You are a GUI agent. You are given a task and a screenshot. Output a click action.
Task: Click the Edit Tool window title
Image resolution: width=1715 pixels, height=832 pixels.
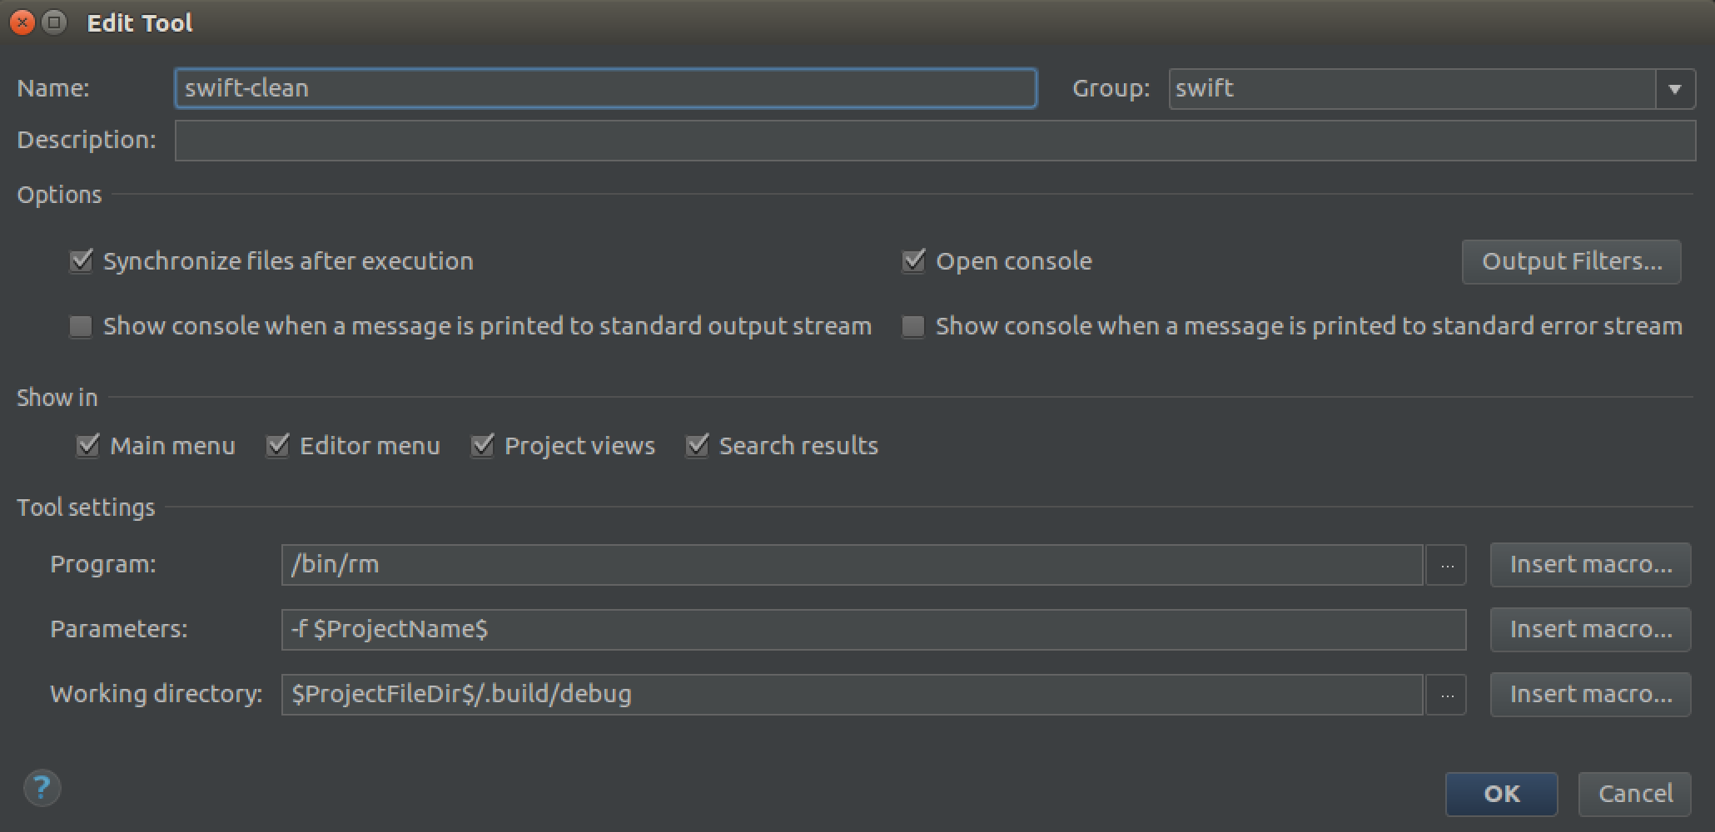(x=140, y=22)
